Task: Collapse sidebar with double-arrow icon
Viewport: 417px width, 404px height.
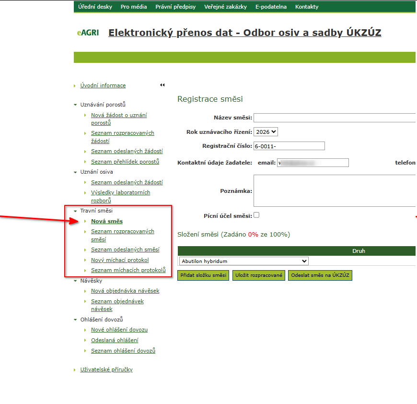Action: 162,85
